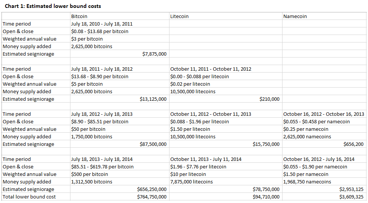This screenshot has height=203, width=368.
Task: Click the $94,710,000 total cost cell
Action: (x=266, y=197)
